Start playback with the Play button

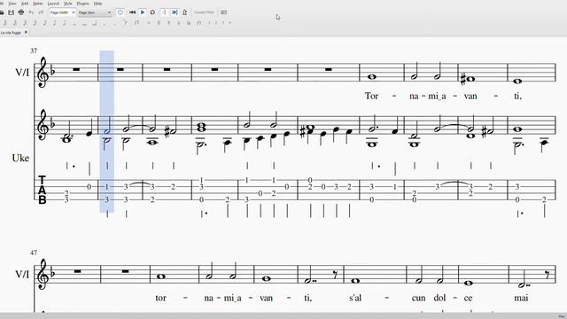(143, 12)
